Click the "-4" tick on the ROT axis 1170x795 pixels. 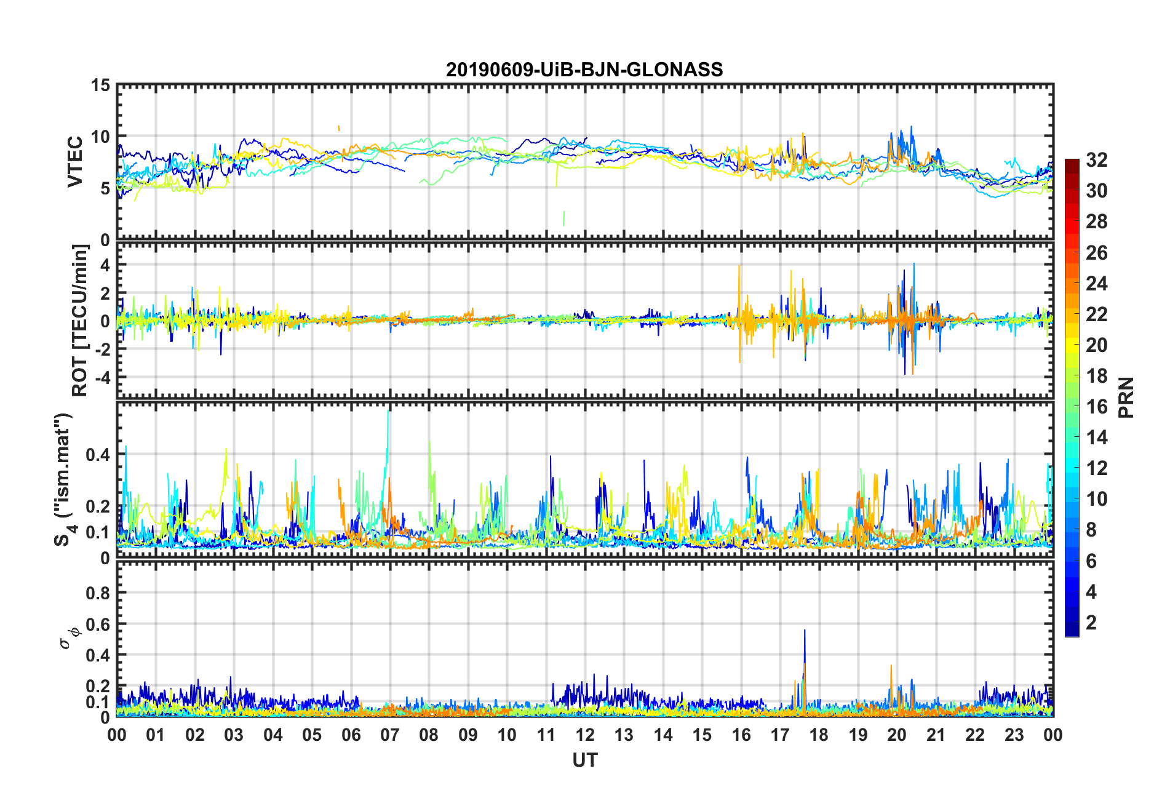[101, 377]
